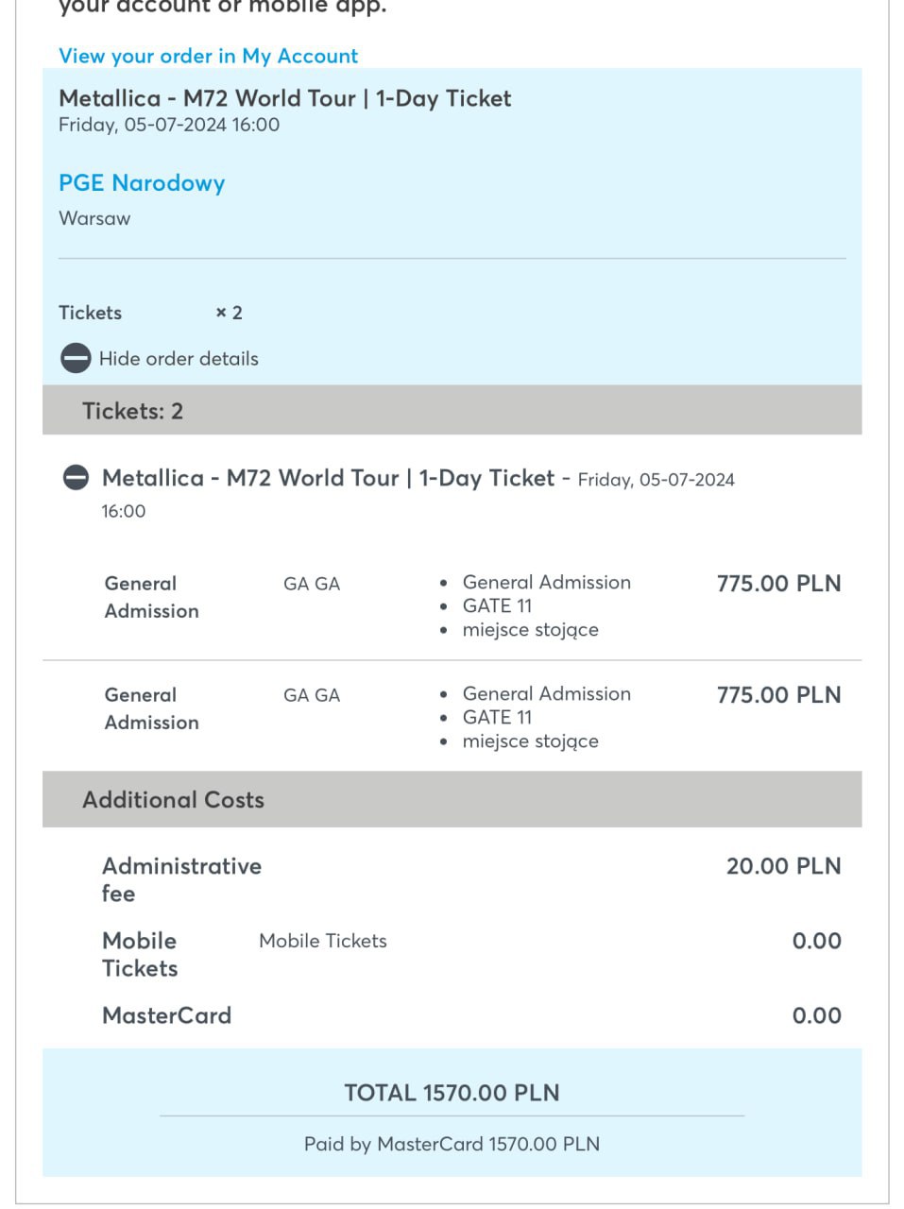Click the Hide order details text
Viewport: 904px width, 1209px height.
(179, 359)
